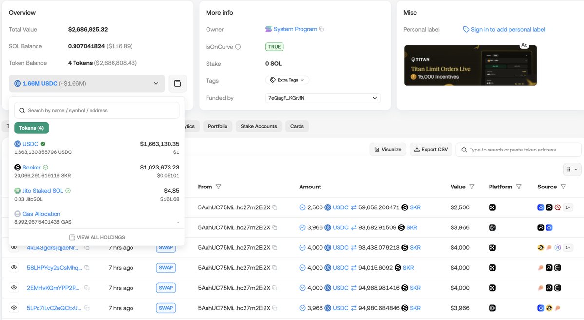This screenshot has height=320, width=584.
Task: Toggle eye icon for 2EMHvKGmYPP2R transaction
Action: click(14, 288)
